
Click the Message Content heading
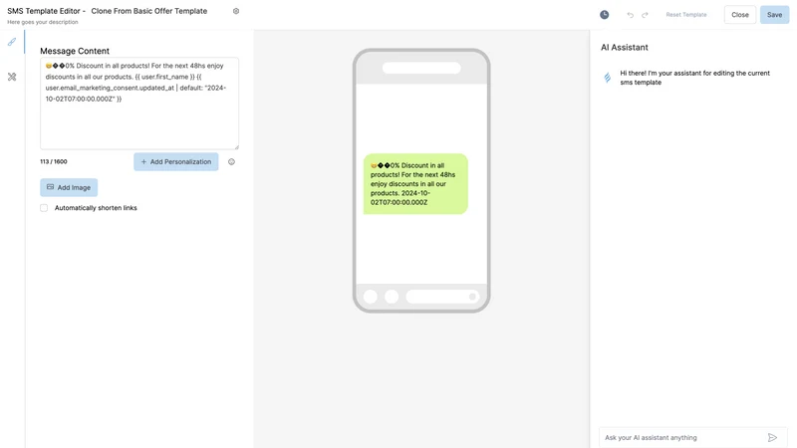coord(75,51)
